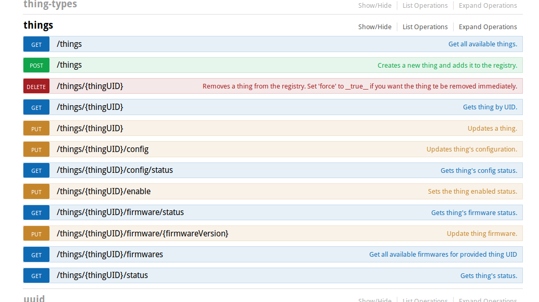The image size is (539, 302).
Task: Click the GET badge for /things/{thingUID}/firmwares
Action: (x=36, y=255)
